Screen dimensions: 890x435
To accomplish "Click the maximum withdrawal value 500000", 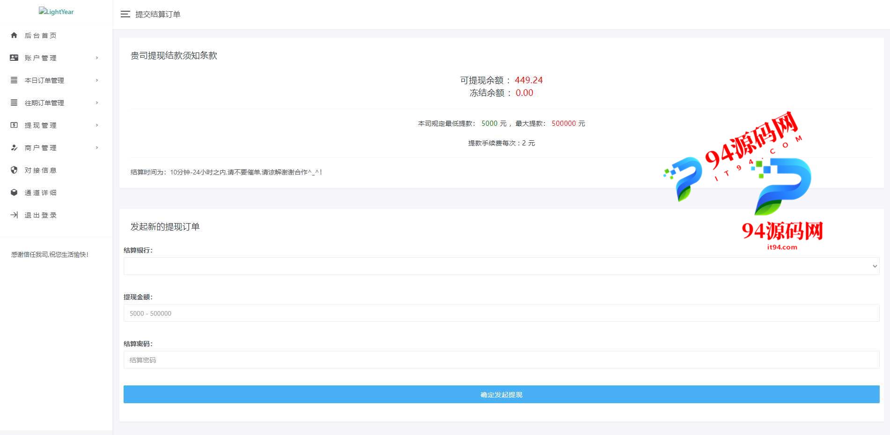I will point(564,123).
